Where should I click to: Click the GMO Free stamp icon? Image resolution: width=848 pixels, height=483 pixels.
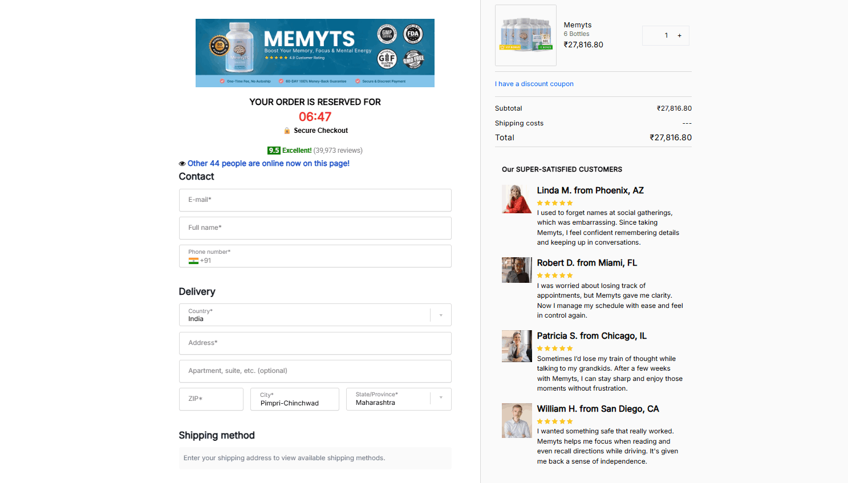413,59
